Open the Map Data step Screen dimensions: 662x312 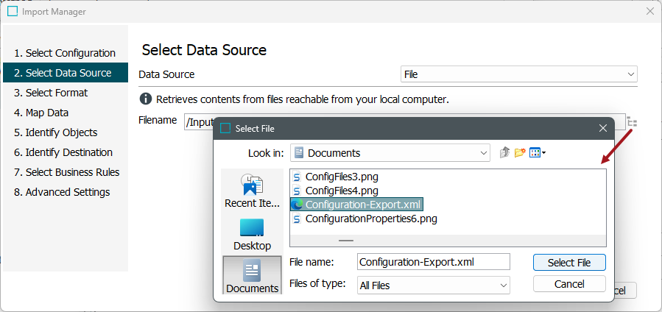46,113
